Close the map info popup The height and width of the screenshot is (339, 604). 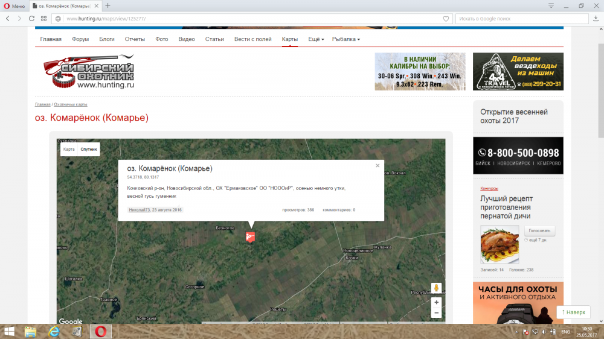pos(377,165)
